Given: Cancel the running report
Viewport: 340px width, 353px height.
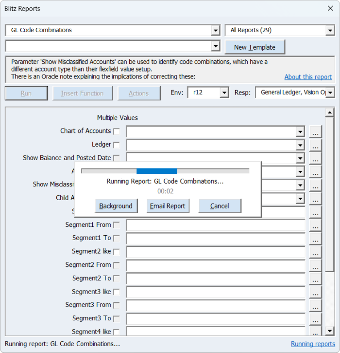Looking at the screenshot, I should pyautogui.click(x=220, y=206).
